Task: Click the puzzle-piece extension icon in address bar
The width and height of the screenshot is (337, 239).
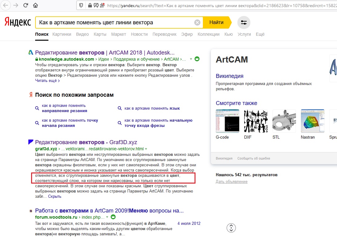Action: pyautogui.click(x=102, y=5)
